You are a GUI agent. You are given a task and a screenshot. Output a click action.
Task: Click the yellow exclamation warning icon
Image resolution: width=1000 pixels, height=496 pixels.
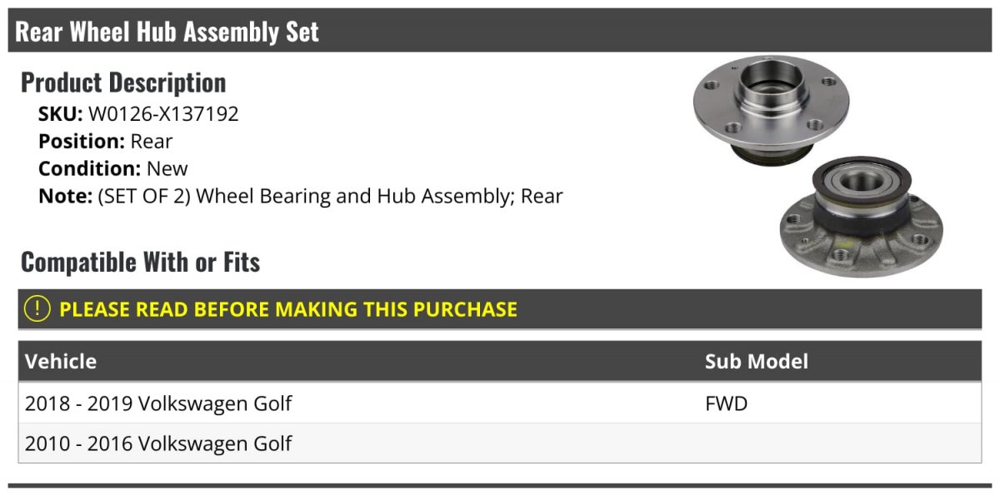37,309
